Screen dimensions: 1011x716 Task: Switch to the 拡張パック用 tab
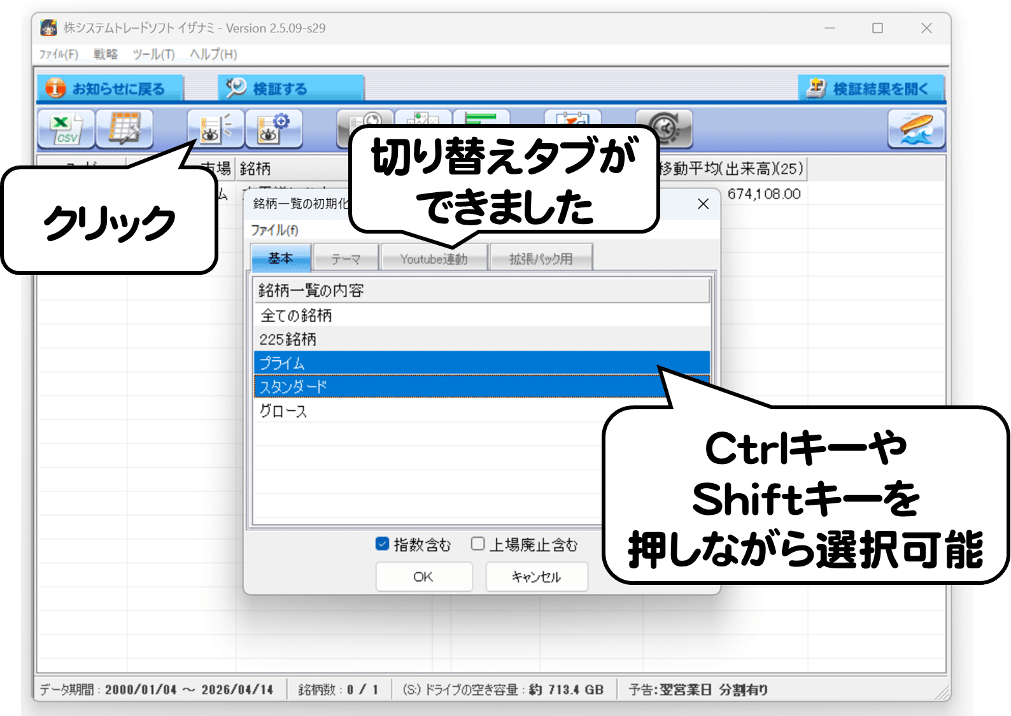pyautogui.click(x=541, y=258)
